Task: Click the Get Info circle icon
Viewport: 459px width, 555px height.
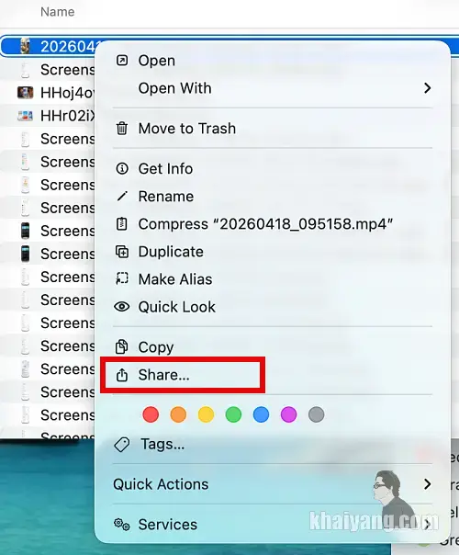Action: coord(122,168)
